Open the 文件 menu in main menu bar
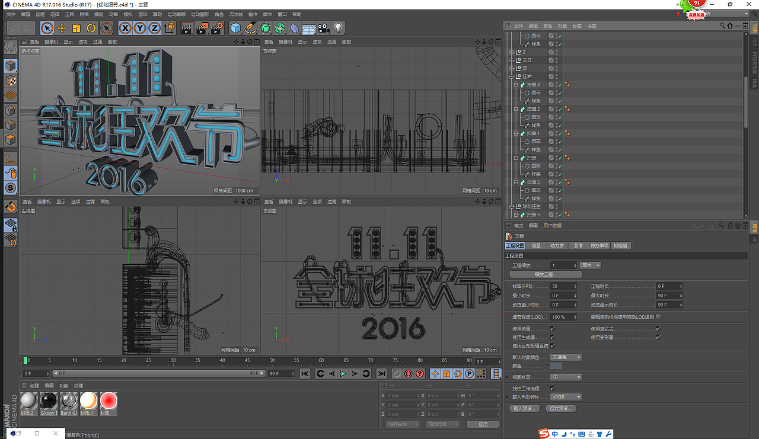 click(11, 14)
